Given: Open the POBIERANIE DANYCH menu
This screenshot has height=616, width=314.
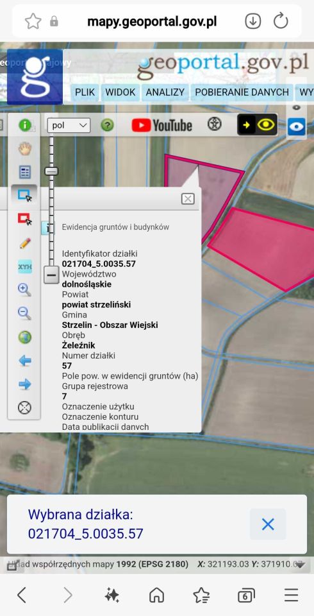Looking at the screenshot, I should [x=242, y=92].
